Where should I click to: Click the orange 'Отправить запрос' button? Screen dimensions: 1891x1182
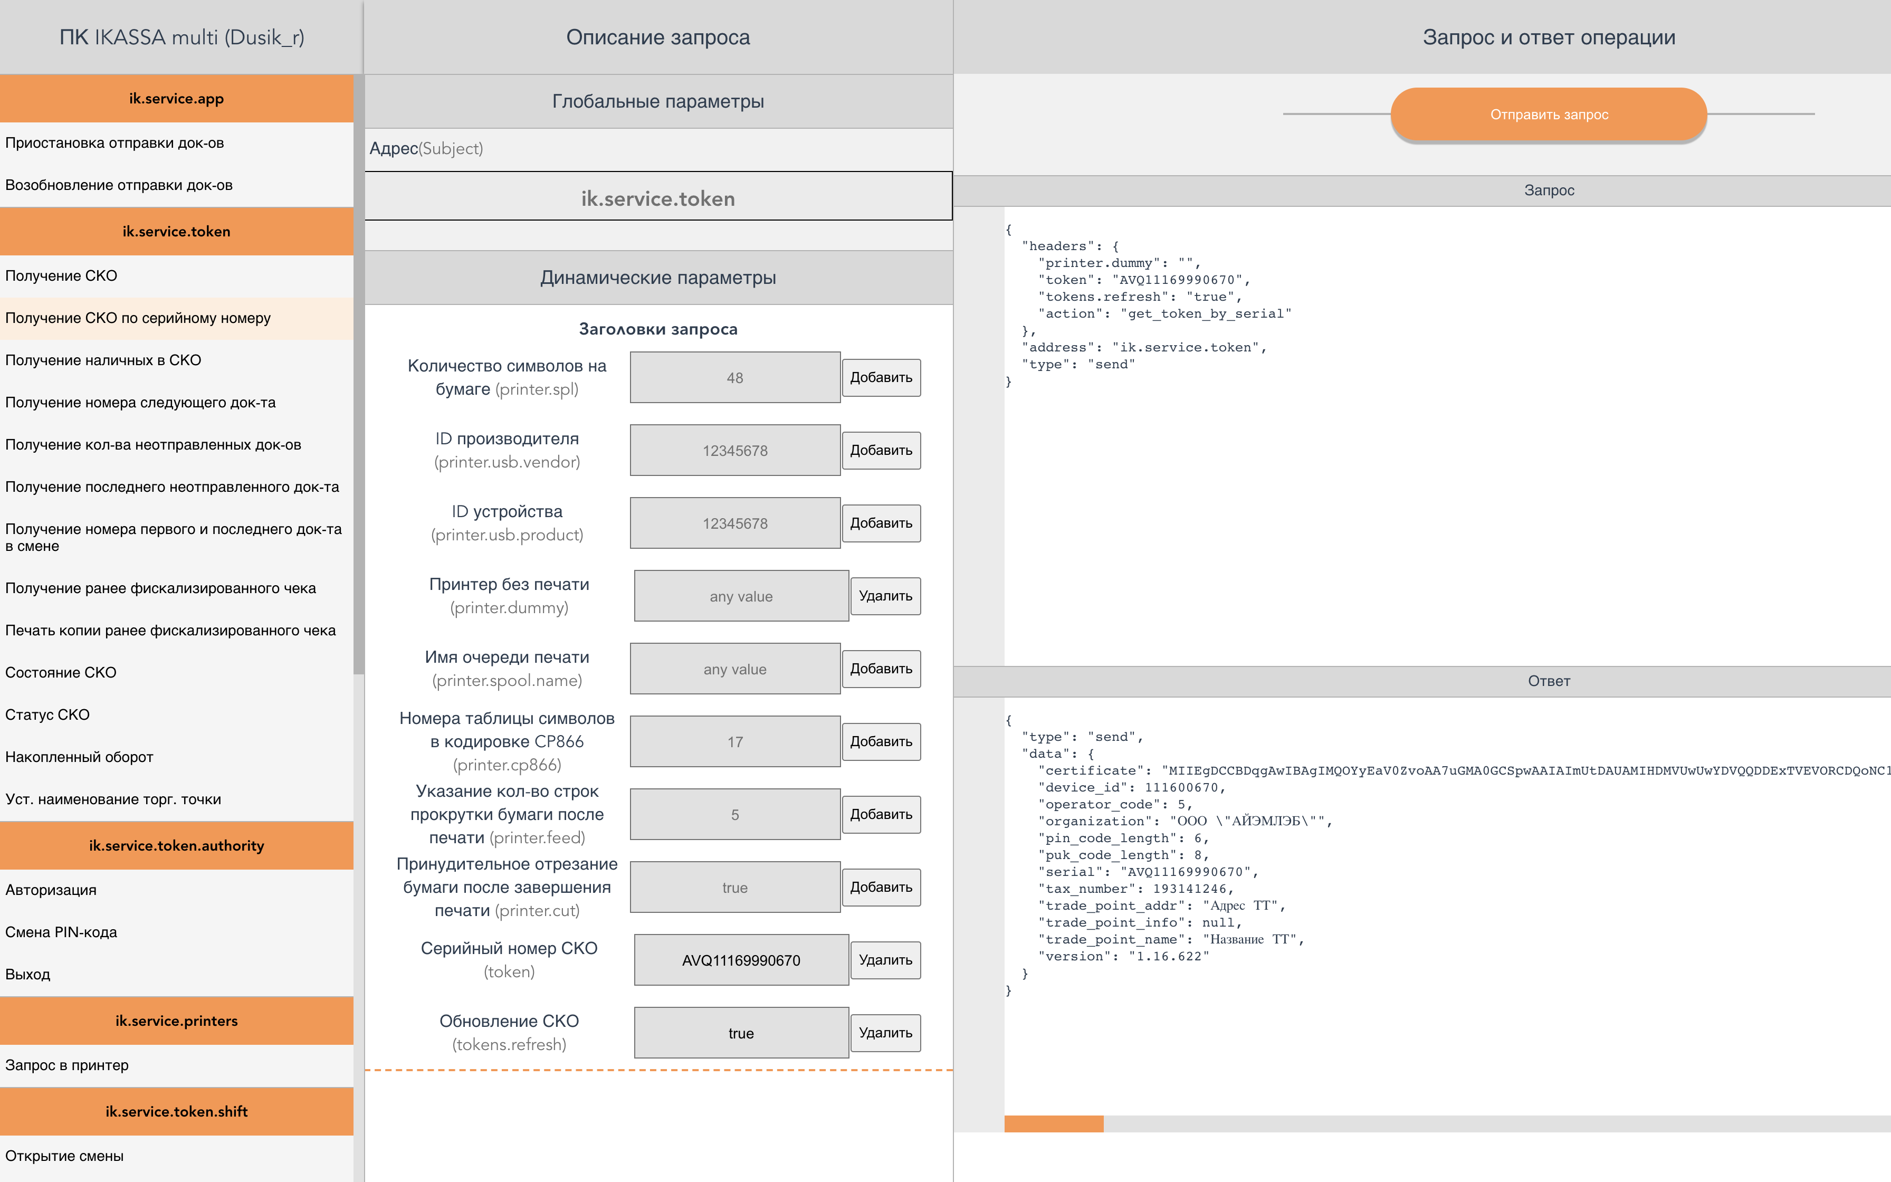1548,114
